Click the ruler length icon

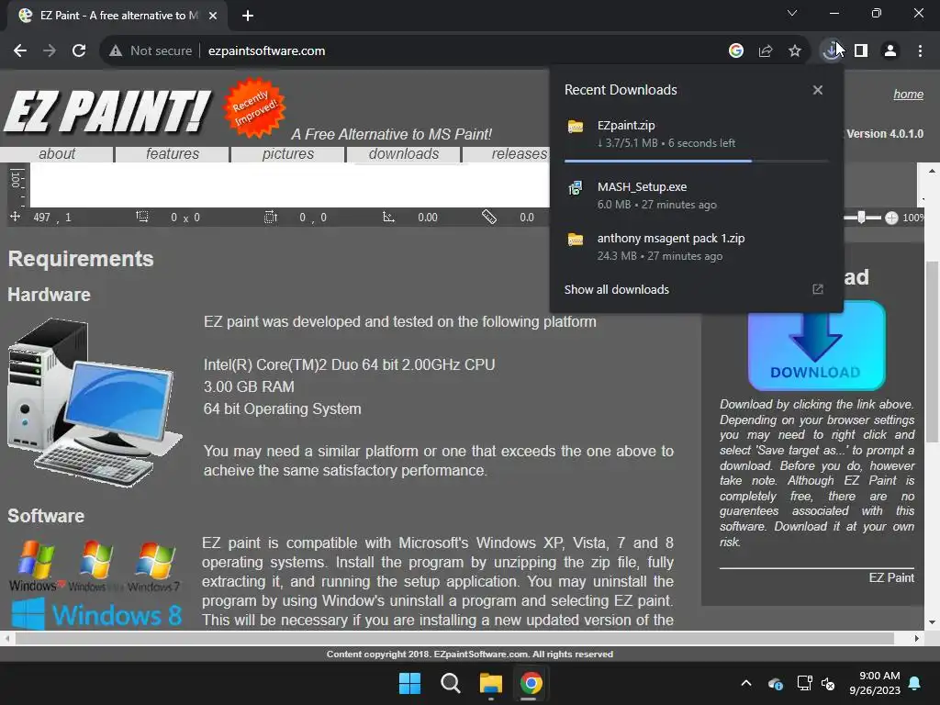point(489,217)
